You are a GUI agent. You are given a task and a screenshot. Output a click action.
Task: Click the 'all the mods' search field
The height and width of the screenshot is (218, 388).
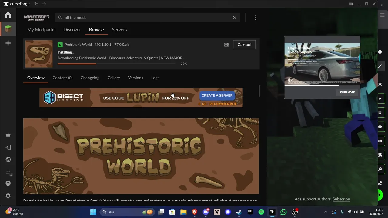tap(147, 18)
